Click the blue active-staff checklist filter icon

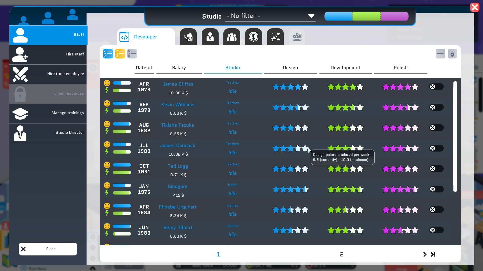(108, 53)
